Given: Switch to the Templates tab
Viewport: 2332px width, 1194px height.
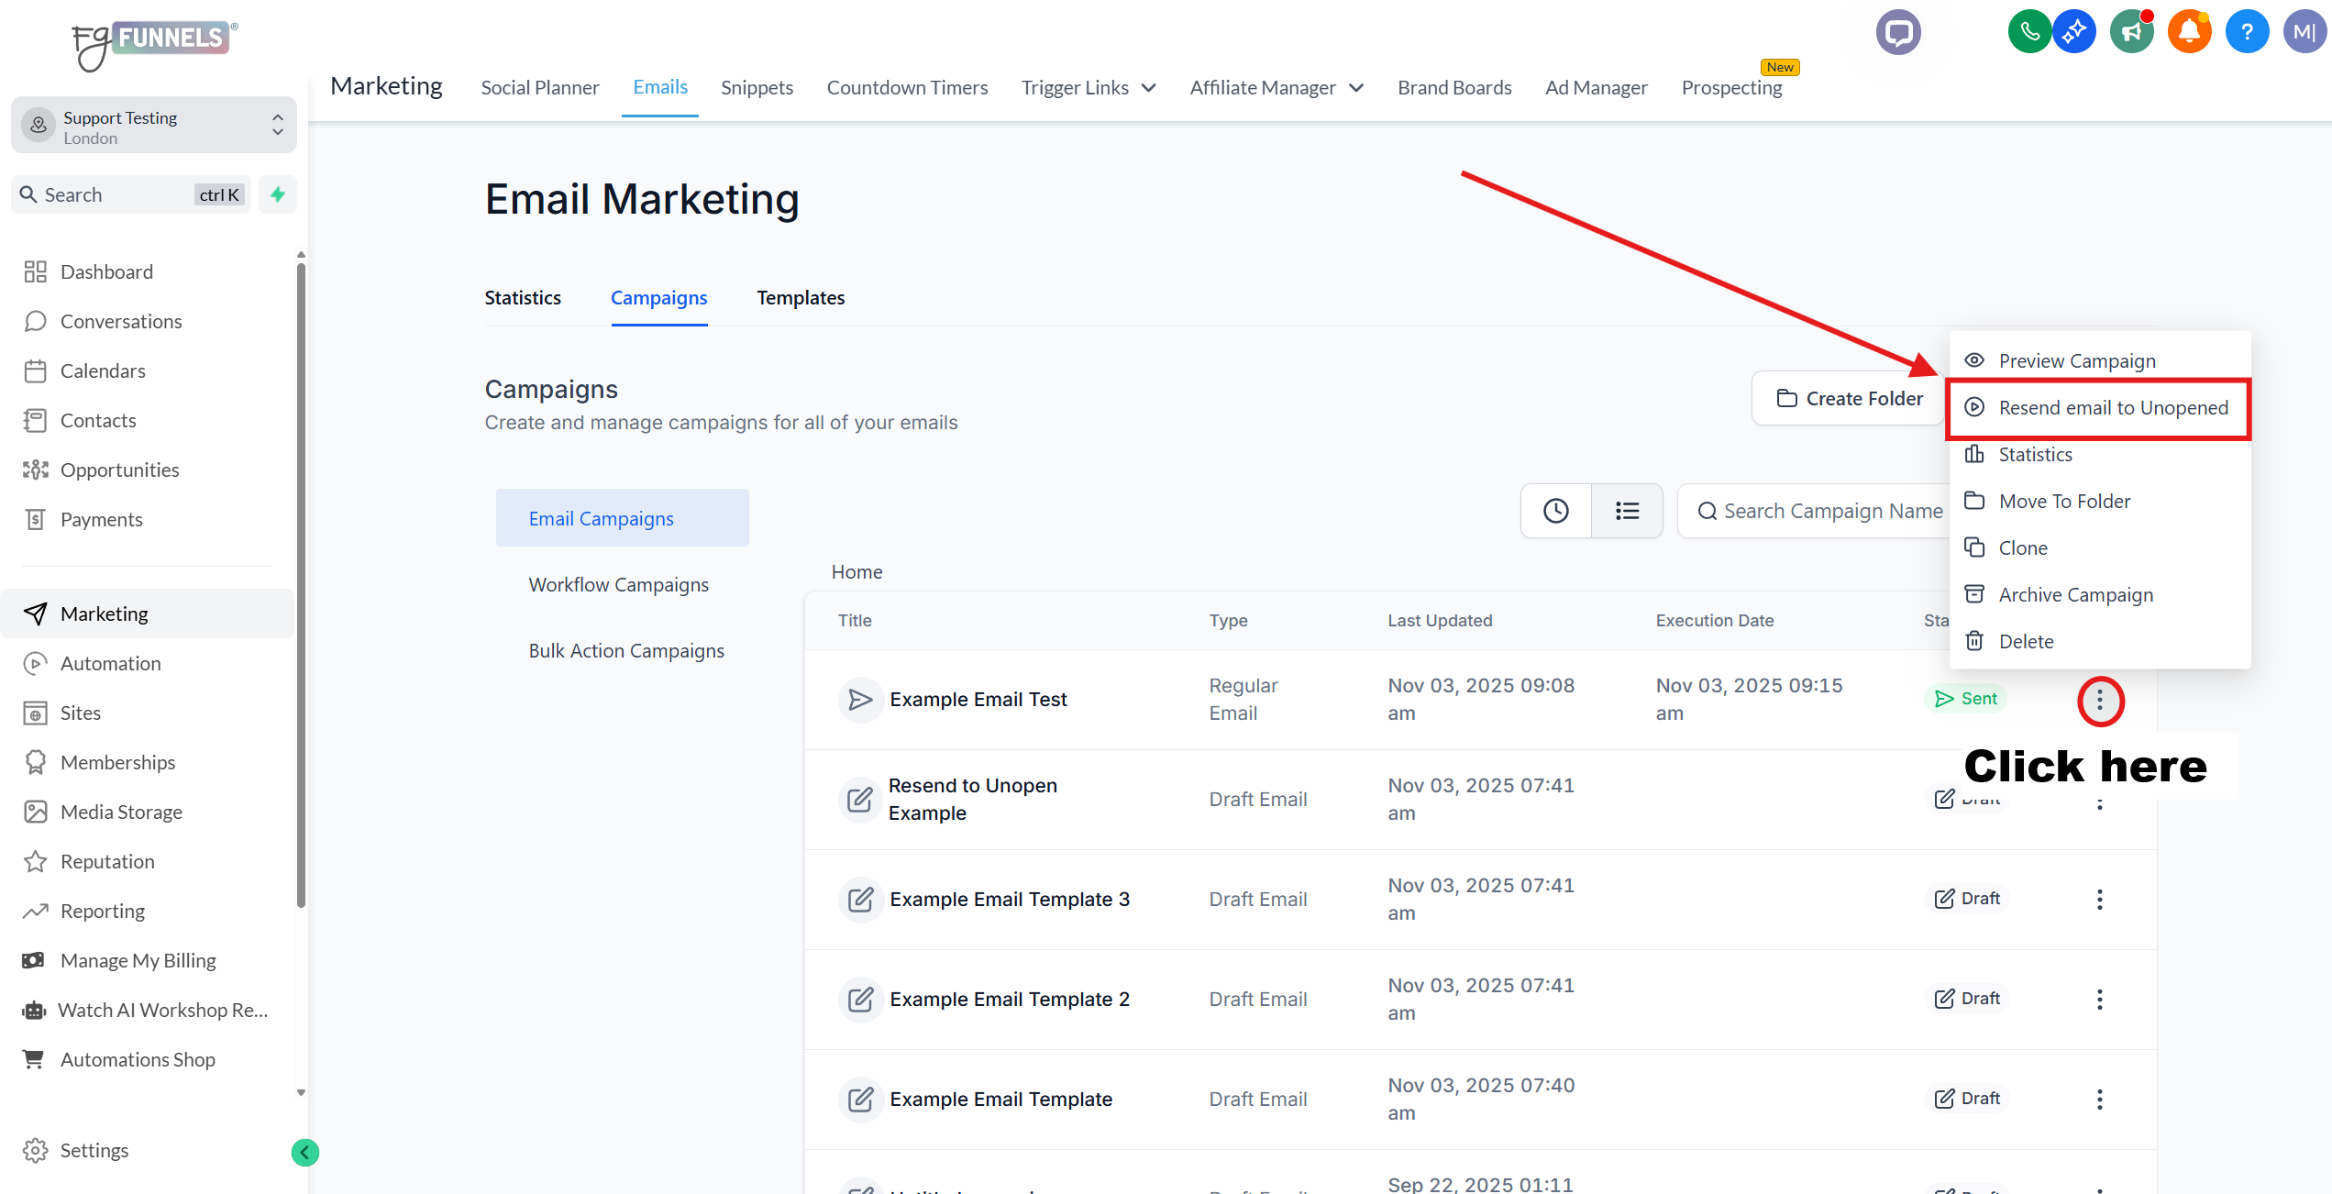Looking at the screenshot, I should pos(800,298).
